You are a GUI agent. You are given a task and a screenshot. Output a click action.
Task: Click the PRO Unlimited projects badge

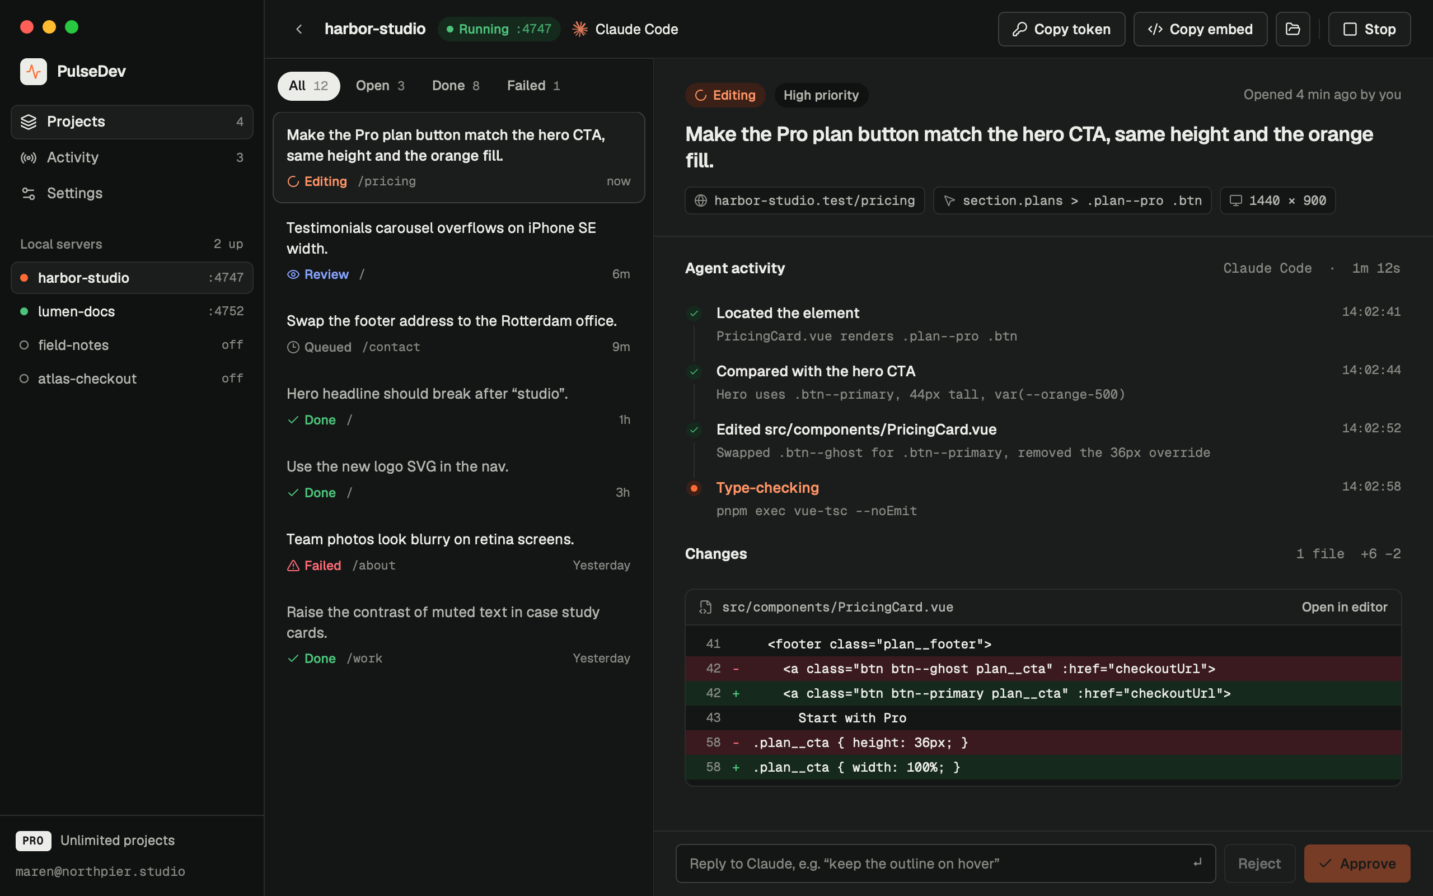95,841
